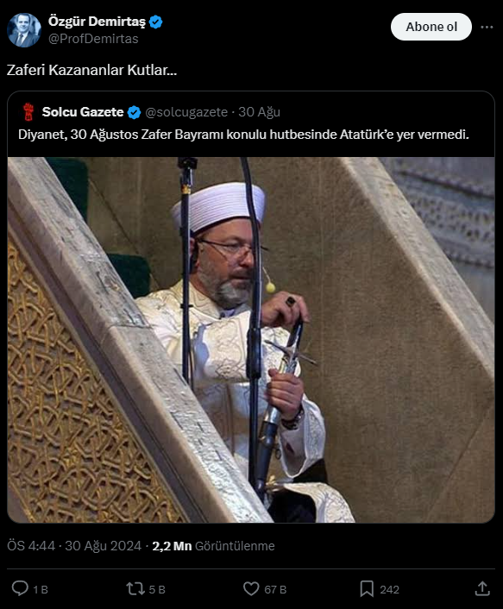Viewport: 503px width, 609px height.
Task: Click the retweet arrows icon
Action: coord(135,589)
